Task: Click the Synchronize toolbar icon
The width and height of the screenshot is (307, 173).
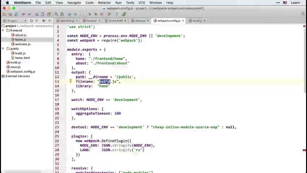Action: click(x=16, y=14)
